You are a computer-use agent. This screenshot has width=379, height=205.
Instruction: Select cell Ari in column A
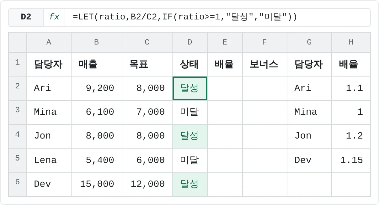(49, 88)
